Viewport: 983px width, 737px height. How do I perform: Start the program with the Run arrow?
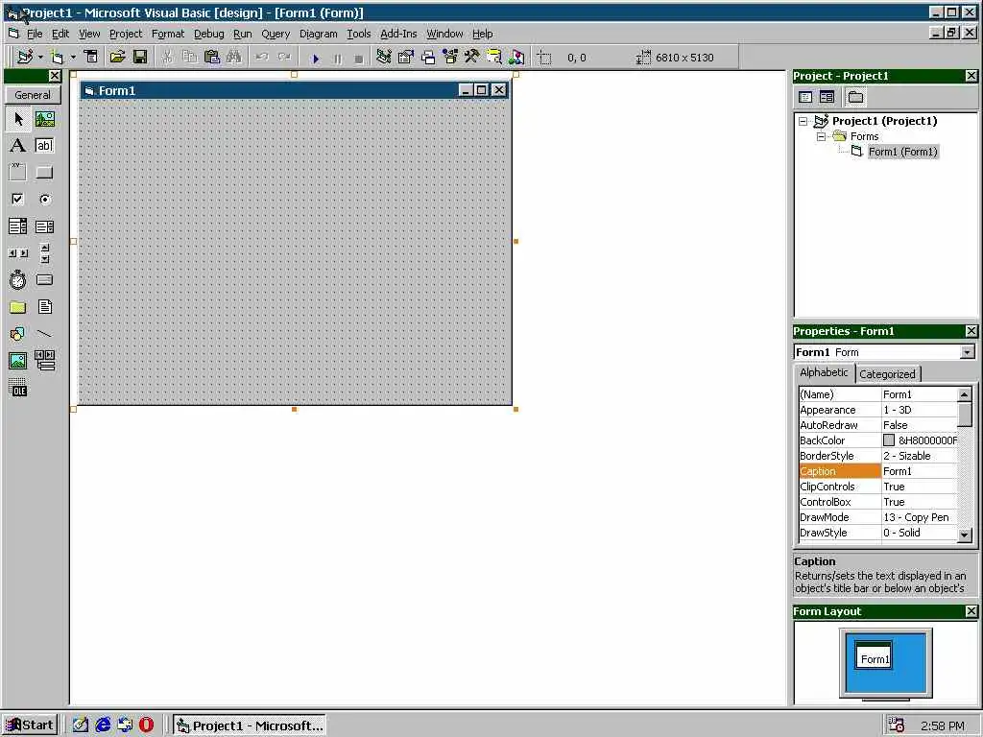pyautogui.click(x=315, y=59)
